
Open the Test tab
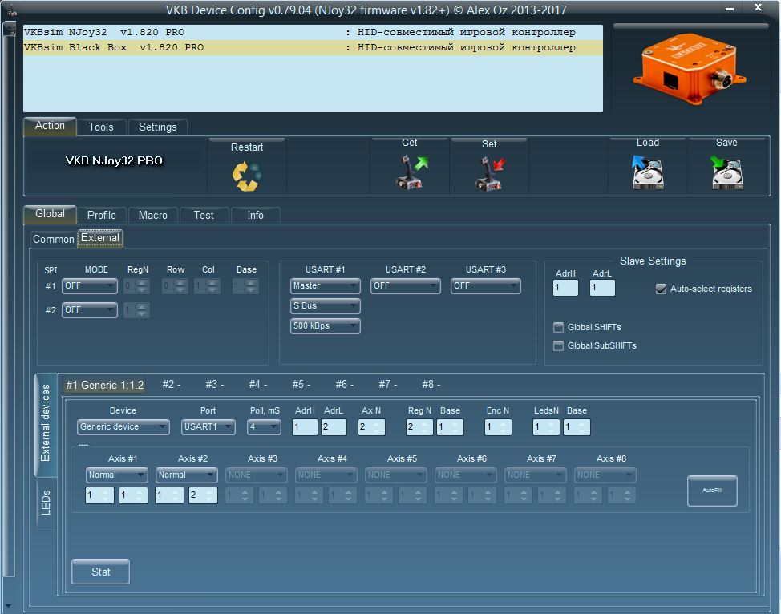[204, 215]
